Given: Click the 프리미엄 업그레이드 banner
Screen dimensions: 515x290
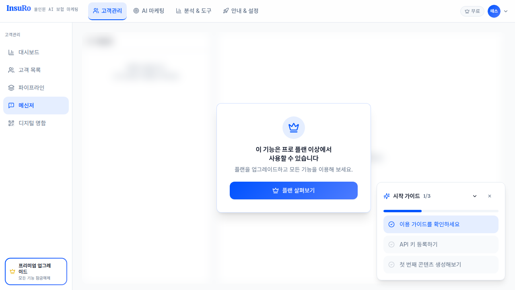Looking at the screenshot, I should pos(36,271).
